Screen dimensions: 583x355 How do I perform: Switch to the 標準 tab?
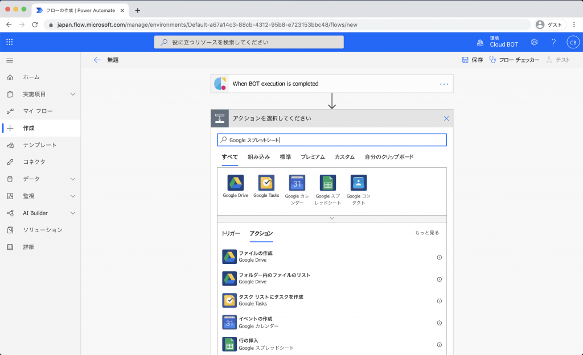click(x=285, y=157)
